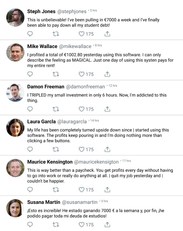Open the @mauricekensigton handle link
The width and height of the screenshot is (183, 231).
(x=96, y=162)
